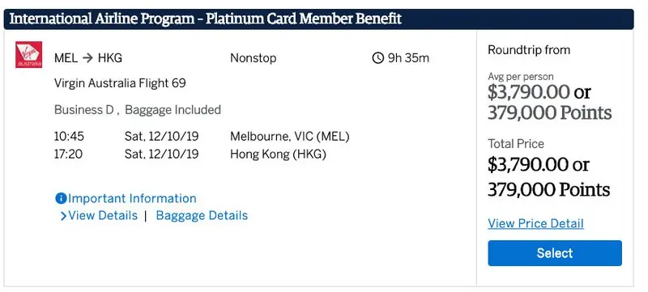This screenshot has width=648, height=292.
Task: Click the Nonstop label
Action: (x=253, y=58)
